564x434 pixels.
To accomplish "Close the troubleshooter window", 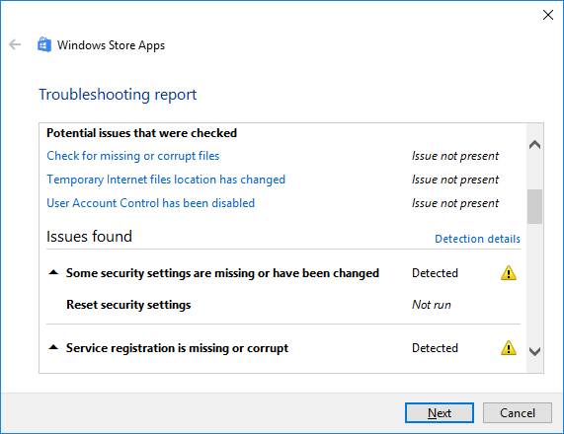I will pyautogui.click(x=548, y=15).
